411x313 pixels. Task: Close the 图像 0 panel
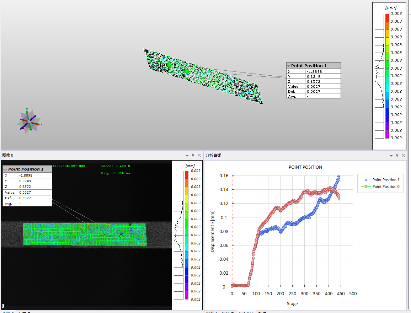199,156
